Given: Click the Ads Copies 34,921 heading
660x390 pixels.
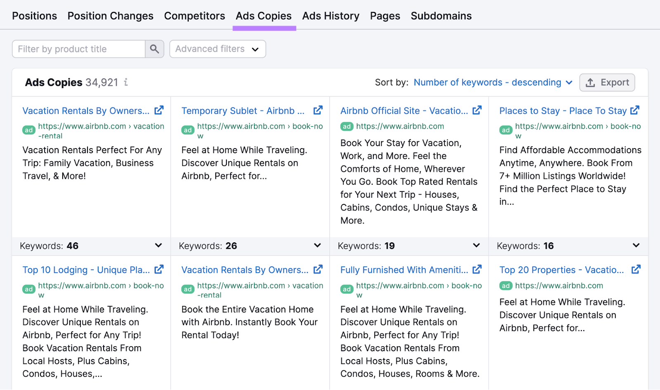Looking at the screenshot, I should tap(72, 83).
